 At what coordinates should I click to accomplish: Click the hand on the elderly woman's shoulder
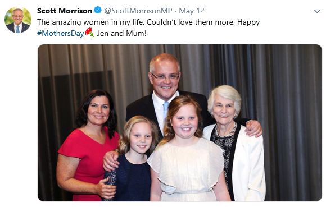[x=253, y=128]
